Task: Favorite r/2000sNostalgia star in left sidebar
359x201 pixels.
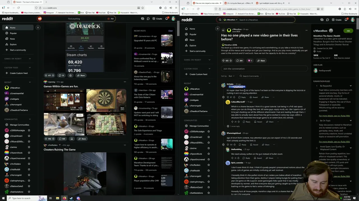Action: [29, 130]
